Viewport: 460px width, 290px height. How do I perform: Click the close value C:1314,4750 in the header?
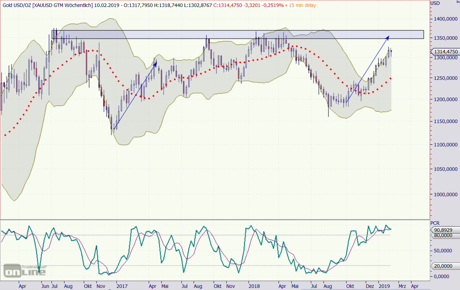228,5
